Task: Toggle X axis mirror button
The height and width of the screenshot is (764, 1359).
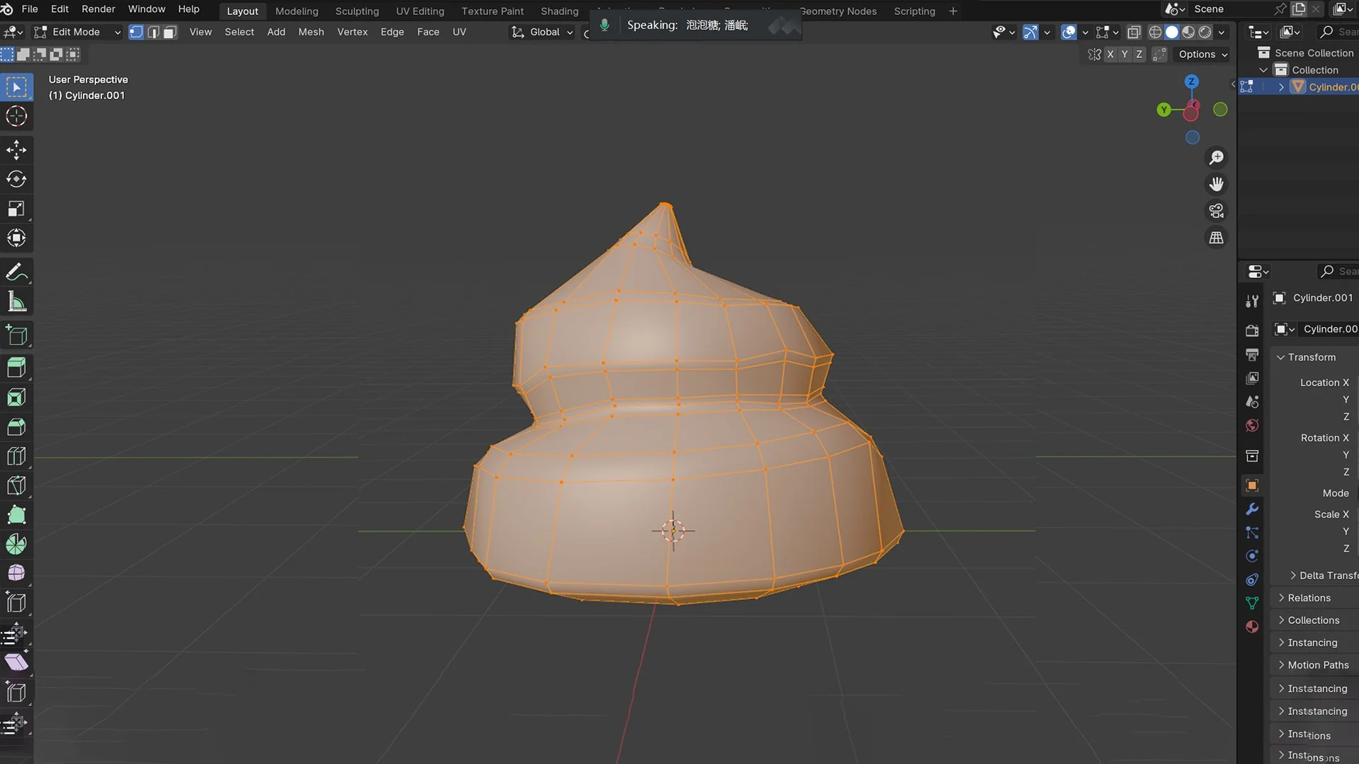Action: pyautogui.click(x=1110, y=54)
